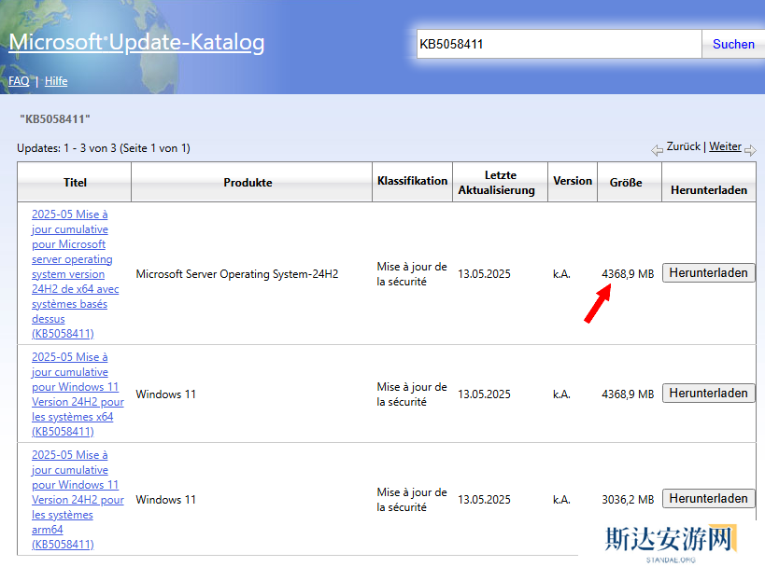
Task: Open the Windows 11 24H2 x64 update link
Action: point(77,394)
